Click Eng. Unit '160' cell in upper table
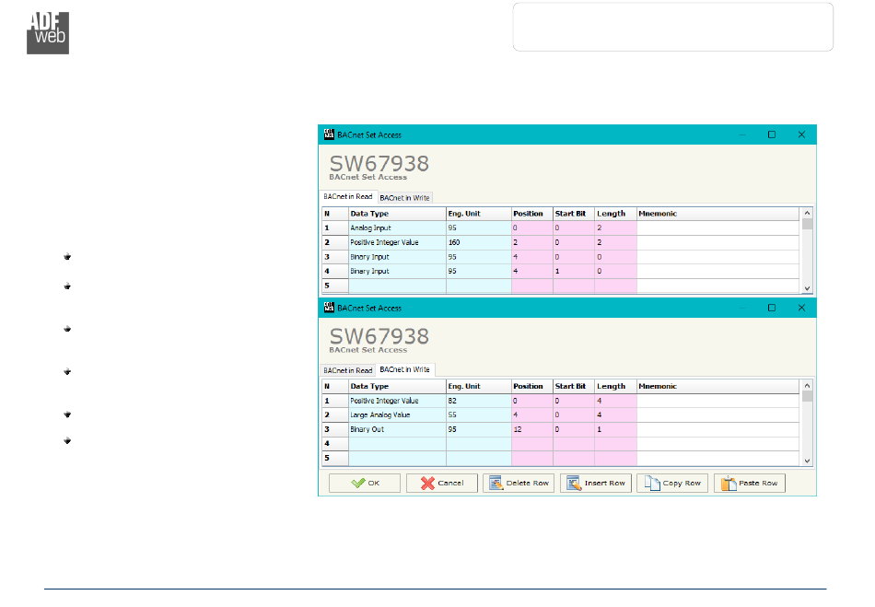The image size is (875, 607). (478, 242)
